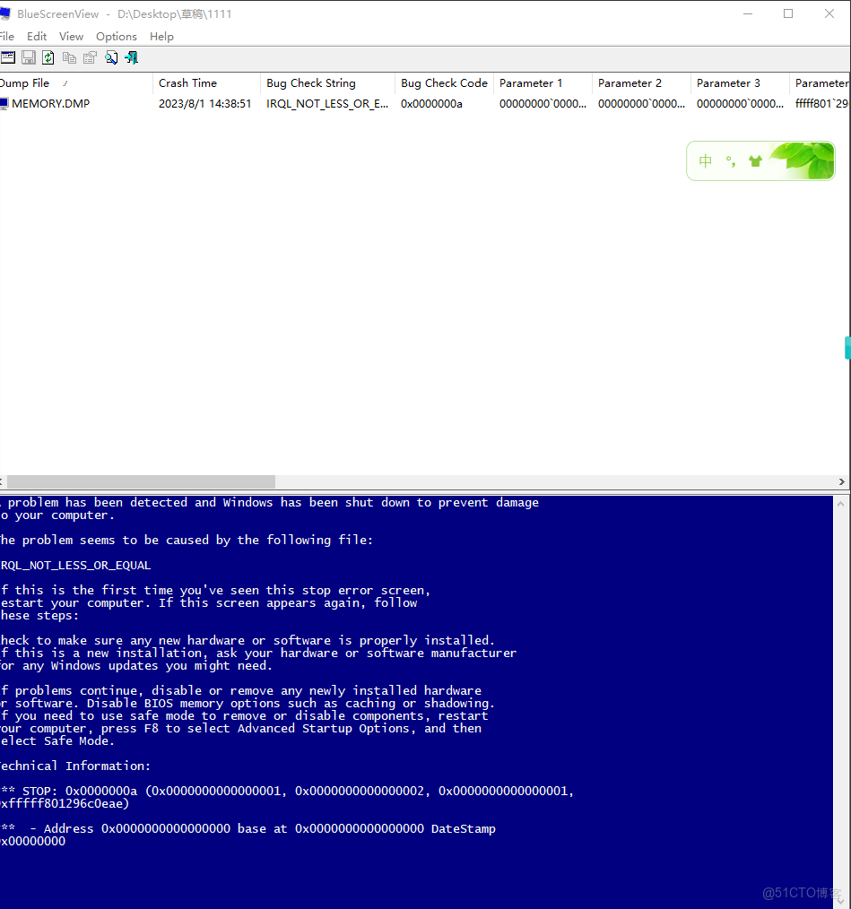The image size is (851, 909).
Task: Click the fffff801 parameter value cell
Action: click(821, 104)
